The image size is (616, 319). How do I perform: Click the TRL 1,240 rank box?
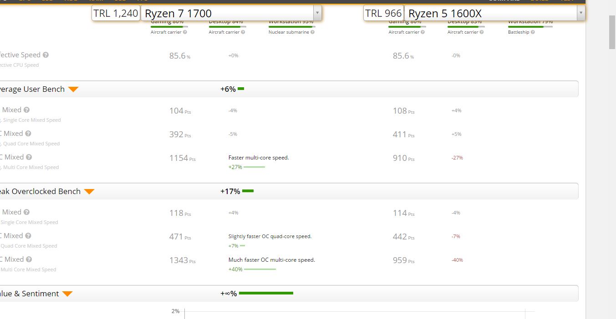coord(116,14)
